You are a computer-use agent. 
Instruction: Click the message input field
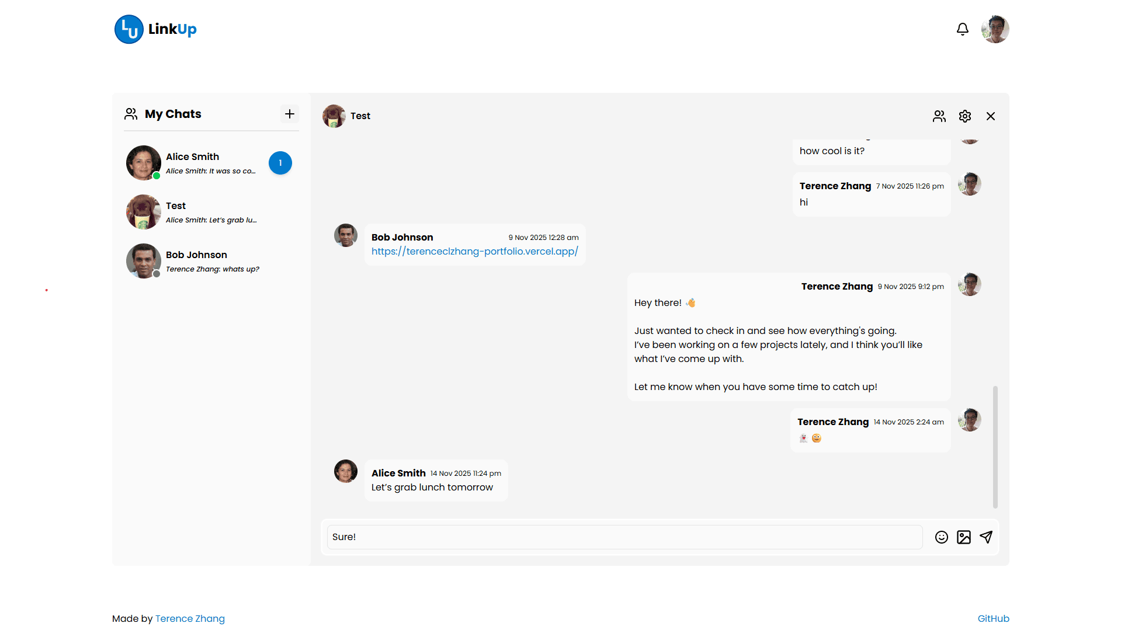pos(624,537)
